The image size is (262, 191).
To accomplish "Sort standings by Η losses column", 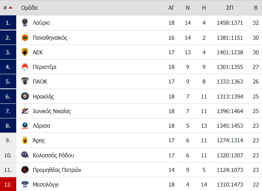I will coord(204,8).
